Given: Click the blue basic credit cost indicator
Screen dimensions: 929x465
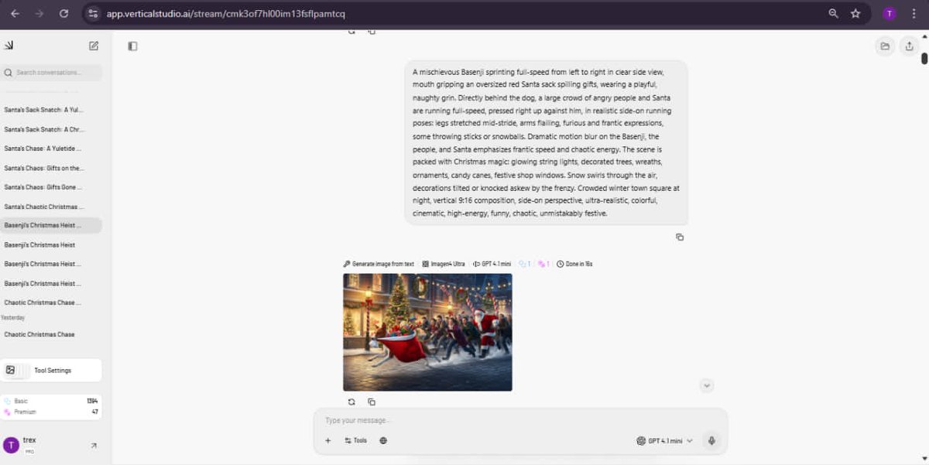Looking at the screenshot, I should (x=525, y=264).
